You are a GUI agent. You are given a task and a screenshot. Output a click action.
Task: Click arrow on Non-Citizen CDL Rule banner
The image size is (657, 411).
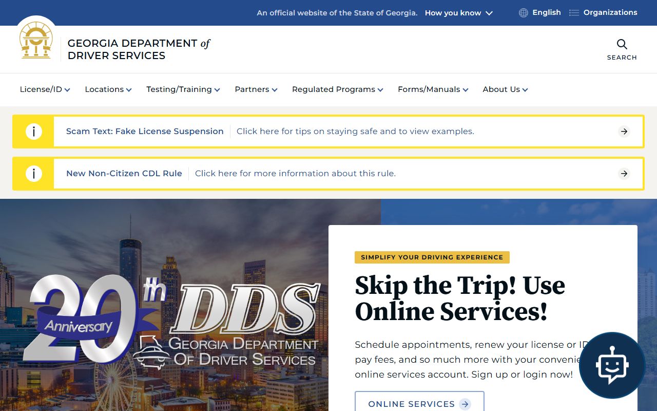pos(624,174)
